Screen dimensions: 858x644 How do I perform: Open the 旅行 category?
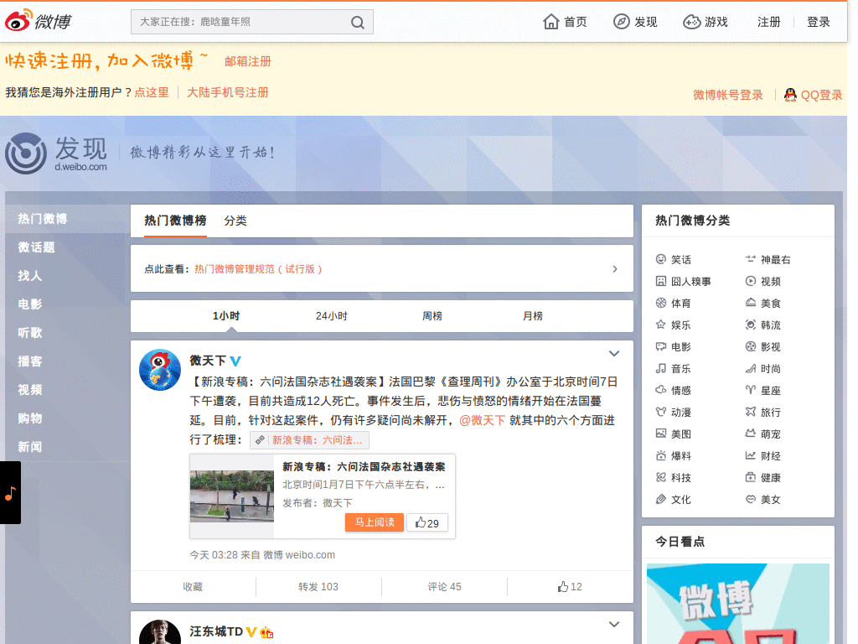tap(763, 413)
